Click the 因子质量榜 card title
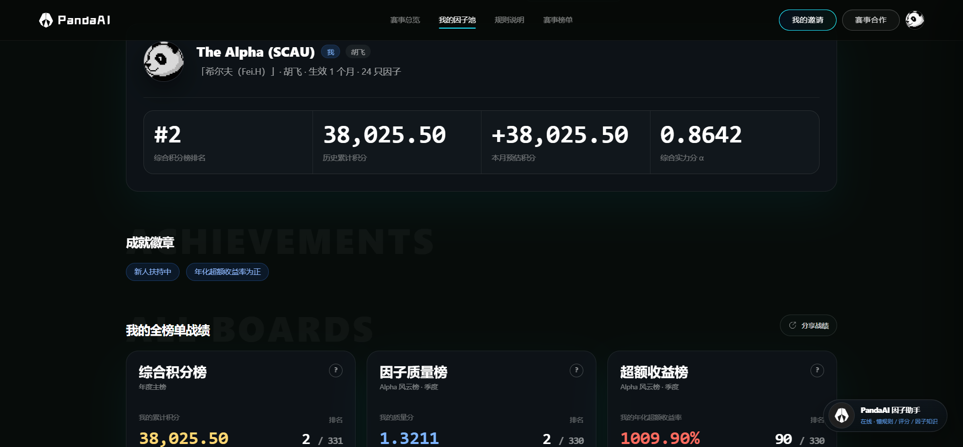 tap(413, 372)
